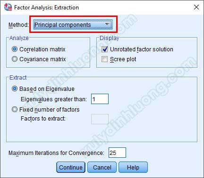Uncheck Unrotated factor solution
The width and height of the screenshot is (204, 178).
104,49
